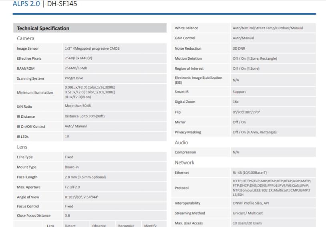Click the 'Focus Control' label

tap(28, 207)
